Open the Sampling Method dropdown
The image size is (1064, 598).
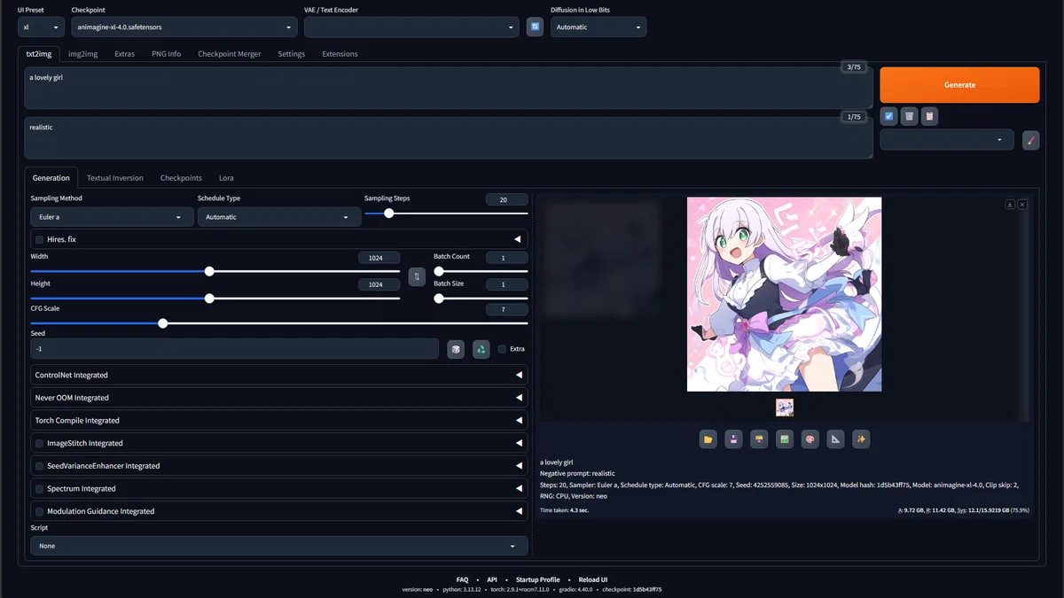[112, 217]
